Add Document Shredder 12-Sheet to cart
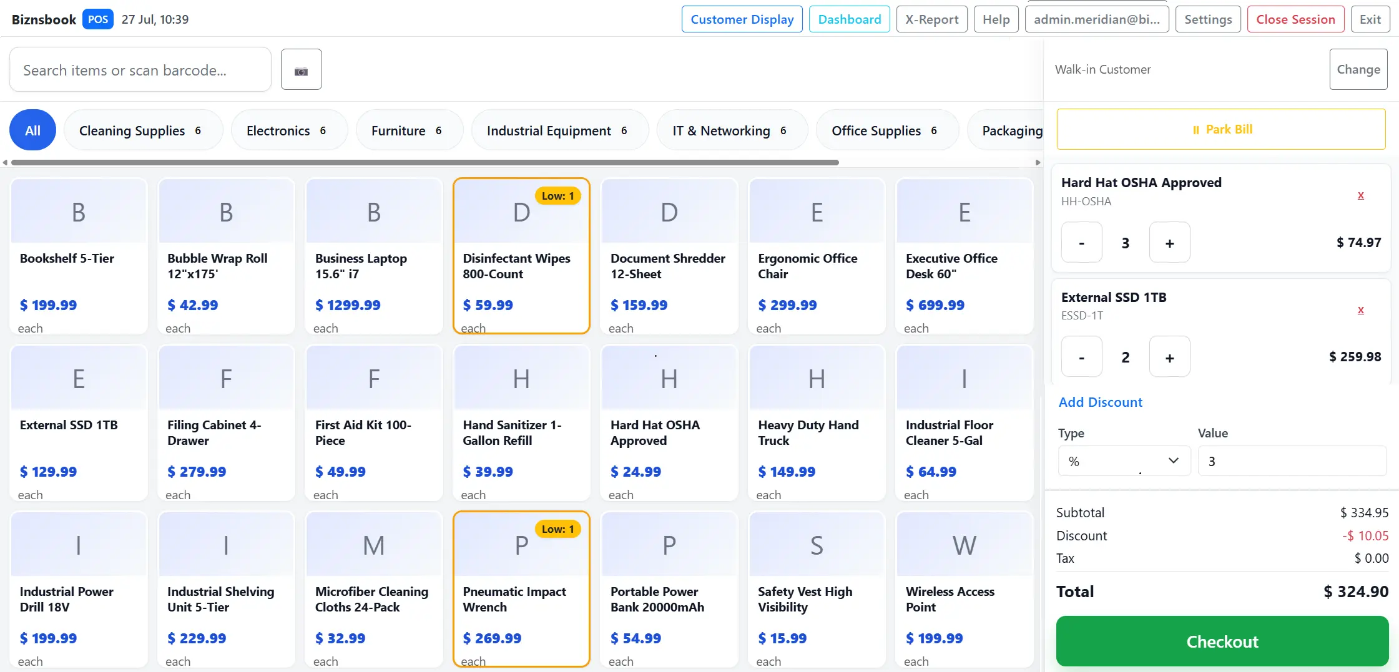Screen dimensions: 1399x672 click(x=669, y=256)
